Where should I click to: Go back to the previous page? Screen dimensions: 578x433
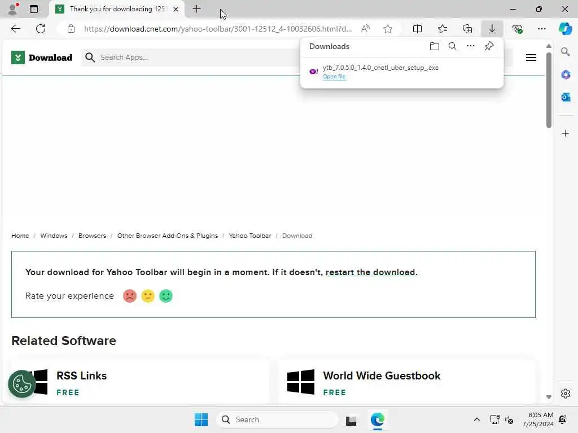click(15, 29)
